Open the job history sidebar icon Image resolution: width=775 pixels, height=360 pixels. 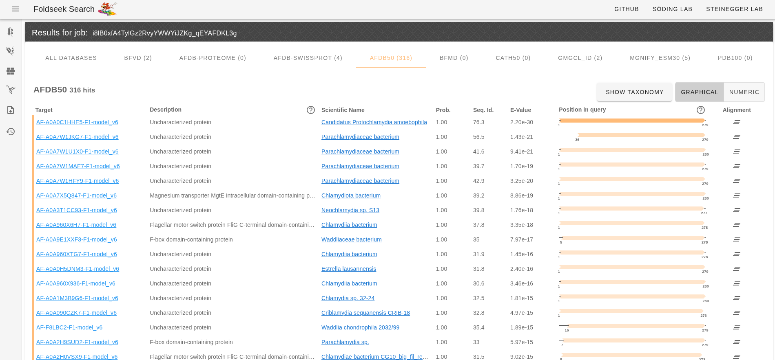(11, 132)
